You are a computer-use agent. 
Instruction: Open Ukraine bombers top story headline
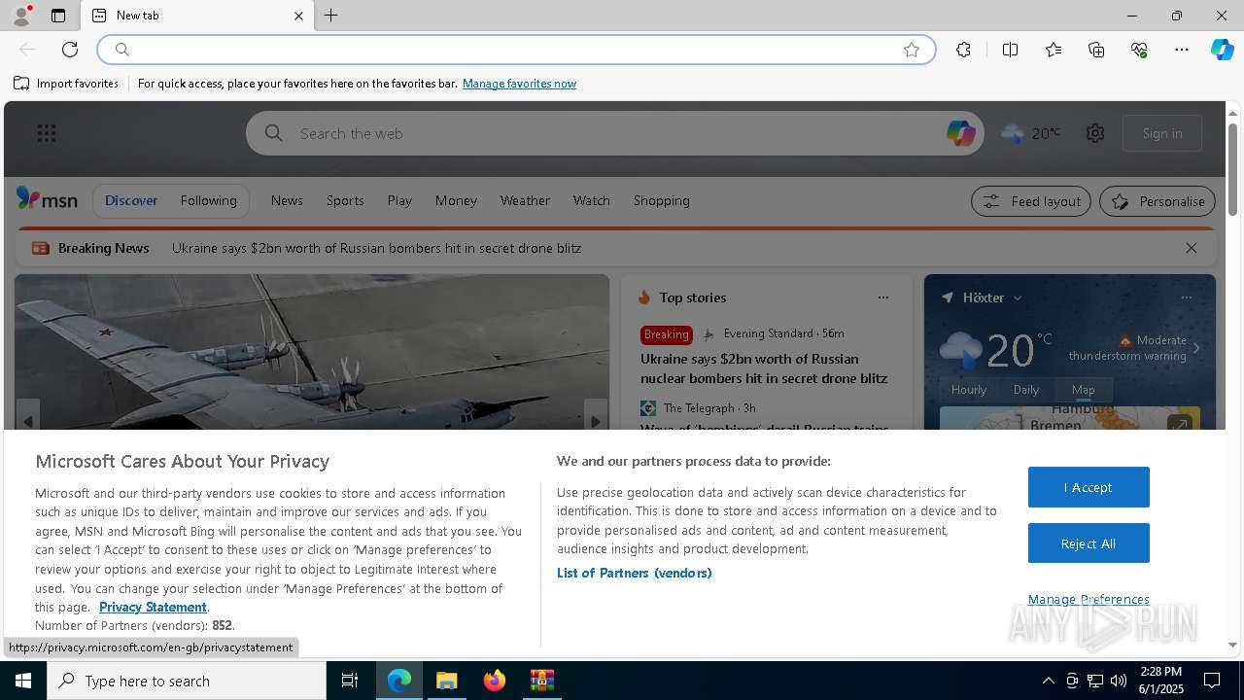pos(764,368)
